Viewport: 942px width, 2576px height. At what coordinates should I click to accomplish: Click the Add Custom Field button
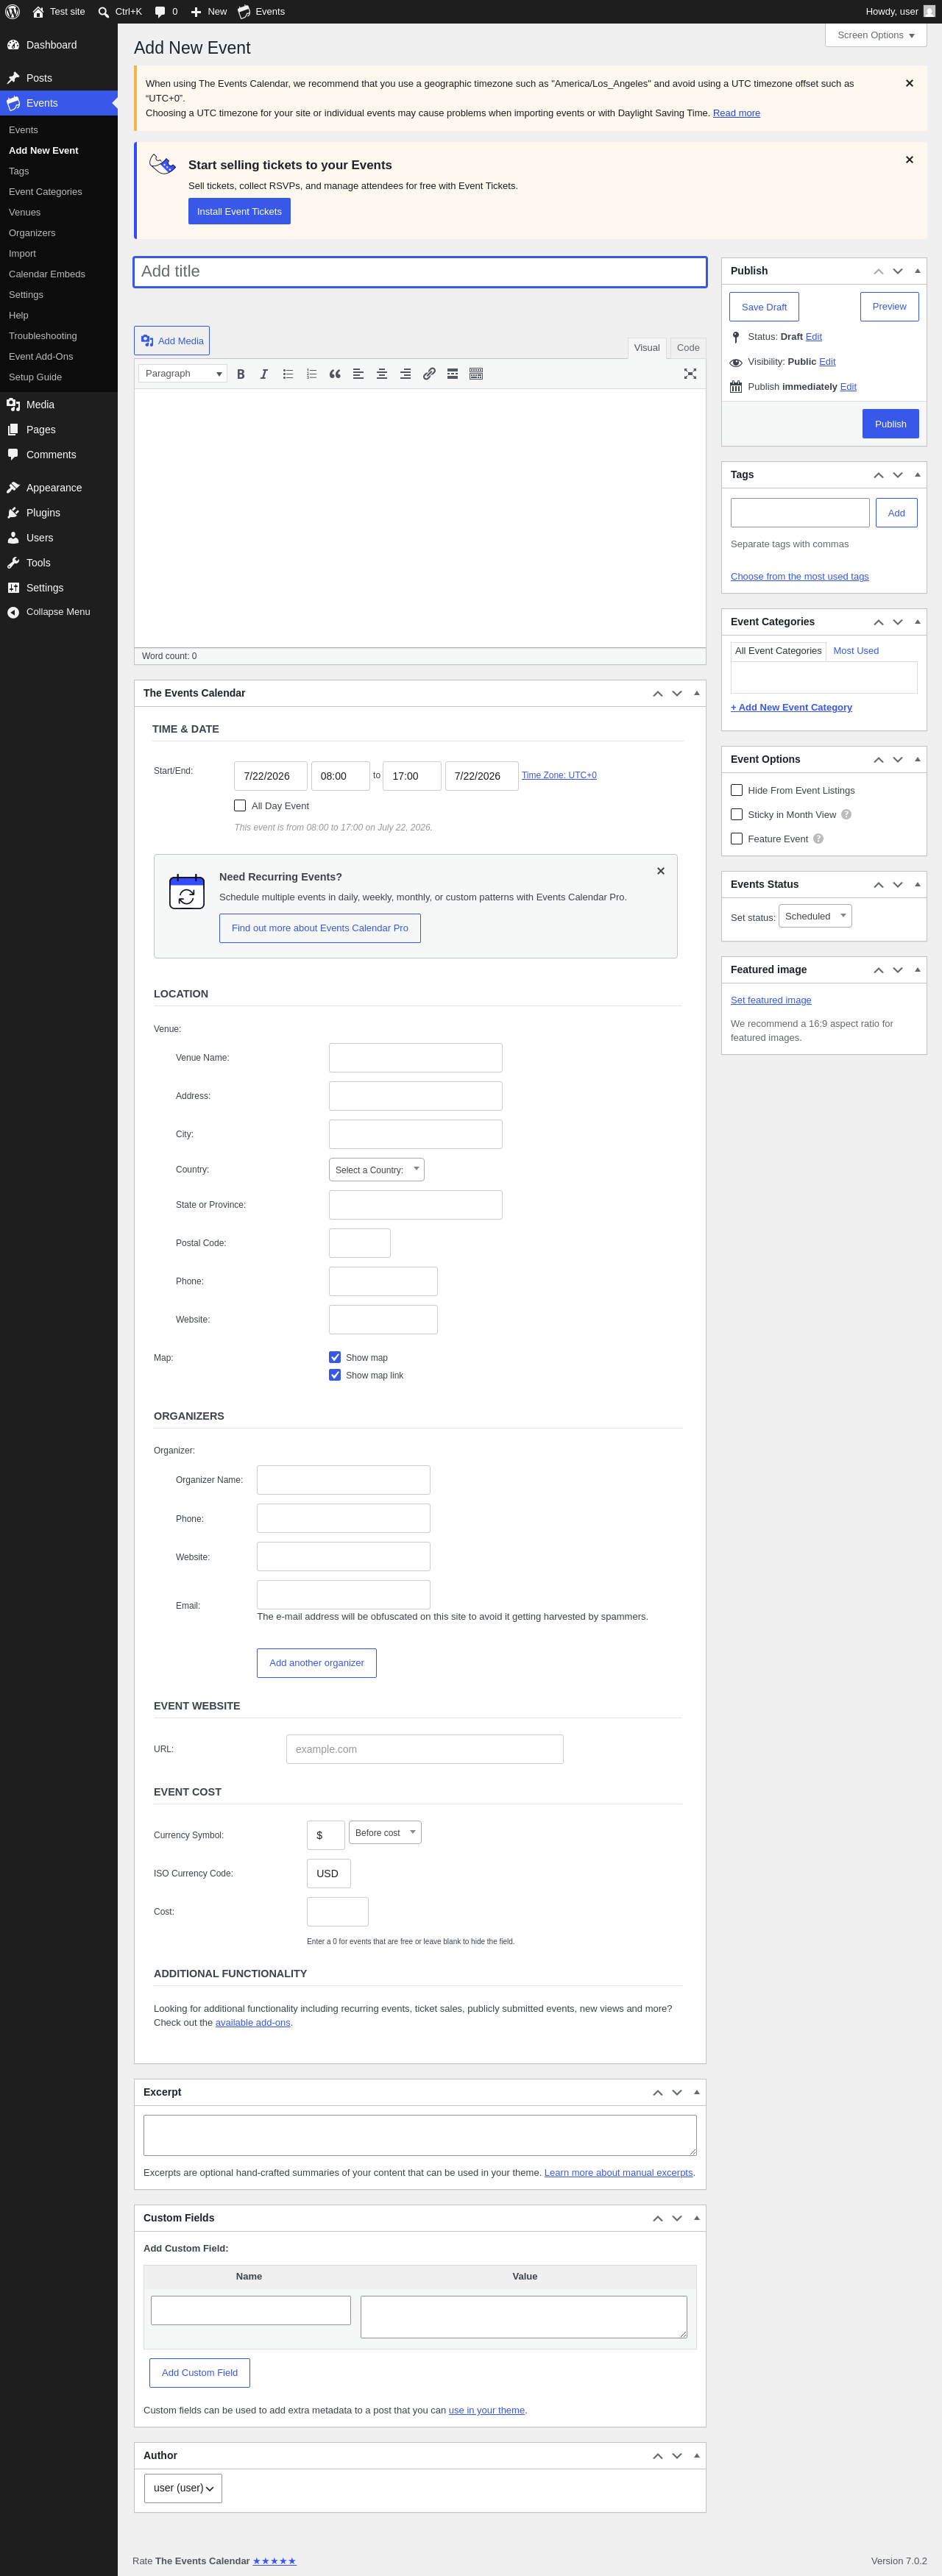point(200,2373)
